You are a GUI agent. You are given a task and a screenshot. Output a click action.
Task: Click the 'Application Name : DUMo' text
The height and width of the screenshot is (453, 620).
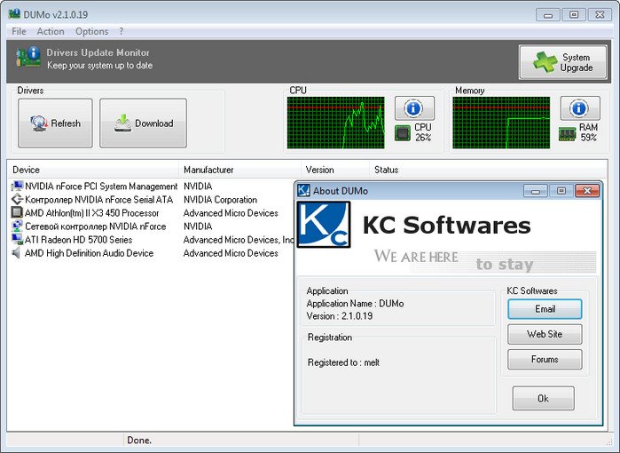(x=355, y=303)
